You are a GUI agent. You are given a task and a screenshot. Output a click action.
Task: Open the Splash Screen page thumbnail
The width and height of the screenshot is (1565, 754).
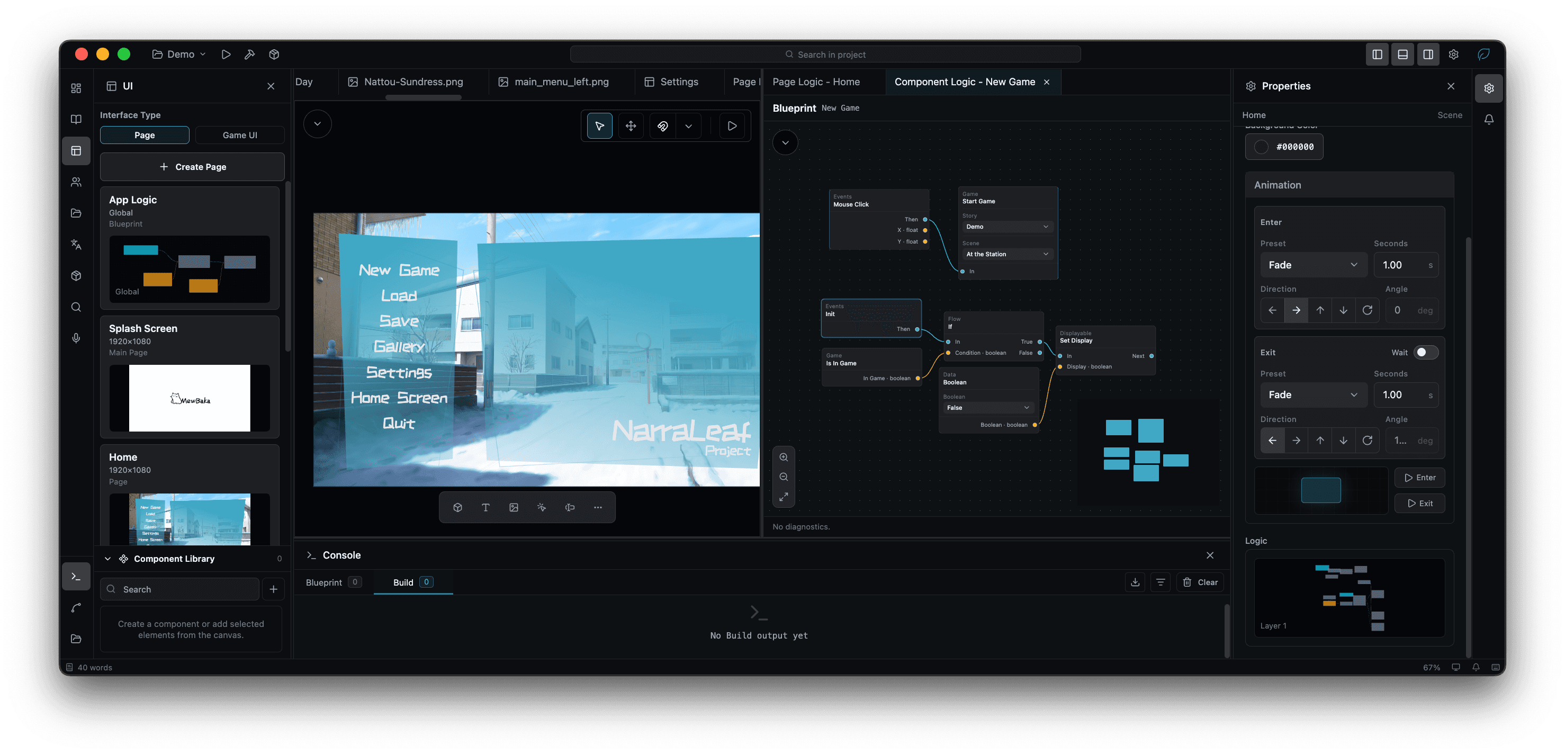coord(190,398)
